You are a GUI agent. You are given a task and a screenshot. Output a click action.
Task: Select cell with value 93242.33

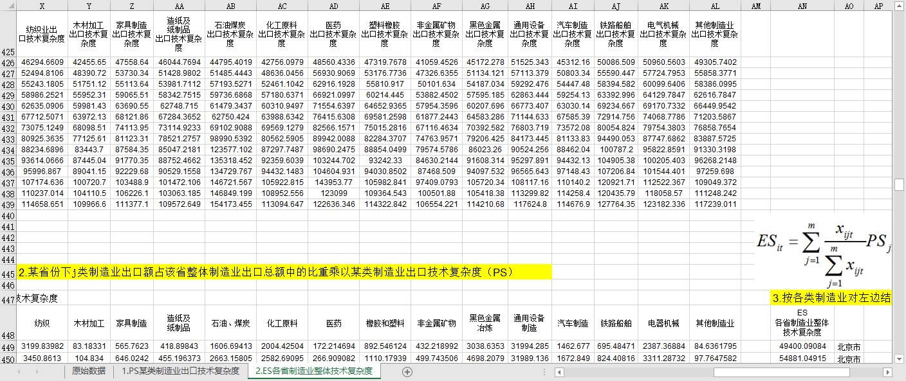pyautogui.click(x=384, y=161)
